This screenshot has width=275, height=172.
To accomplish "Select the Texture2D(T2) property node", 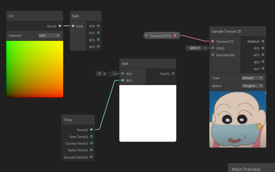I will coord(162,36).
